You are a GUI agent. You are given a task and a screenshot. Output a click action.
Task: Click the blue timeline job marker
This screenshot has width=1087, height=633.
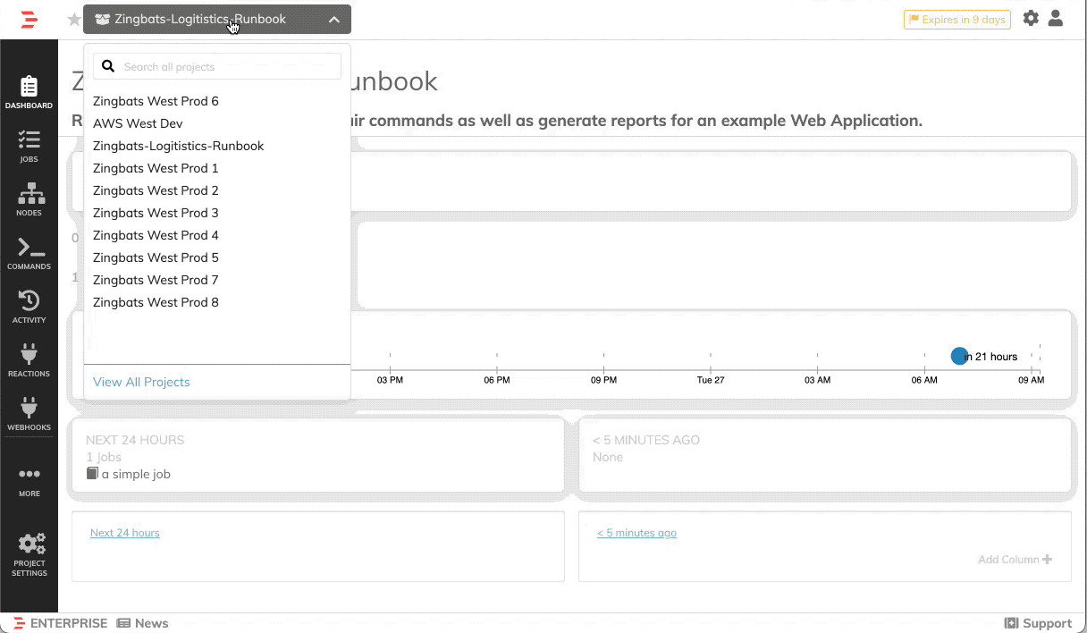click(x=959, y=356)
